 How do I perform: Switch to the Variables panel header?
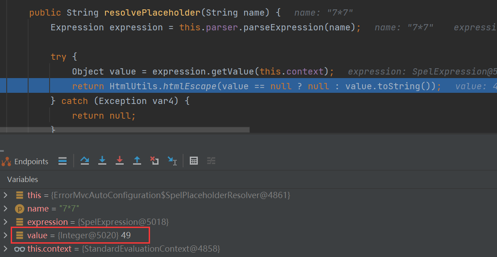tap(22, 179)
